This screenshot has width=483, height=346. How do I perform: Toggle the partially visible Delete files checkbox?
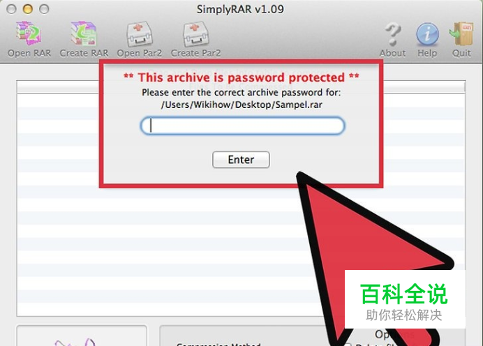click(x=348, y=345)
